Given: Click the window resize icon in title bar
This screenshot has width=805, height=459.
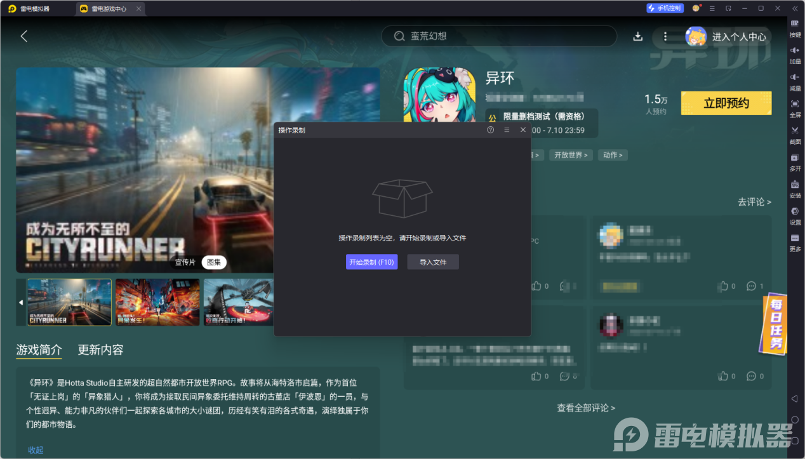Looking at the screenshot, I should point(729,8).
